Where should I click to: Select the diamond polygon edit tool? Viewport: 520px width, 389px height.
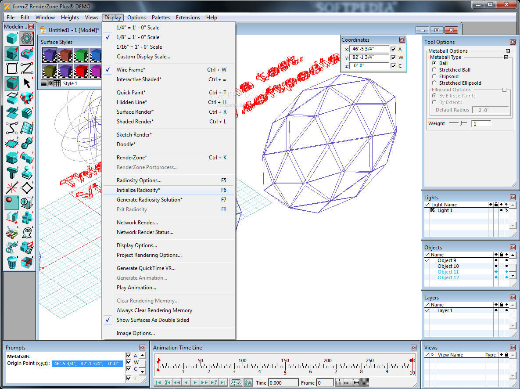tap(27, 188)
